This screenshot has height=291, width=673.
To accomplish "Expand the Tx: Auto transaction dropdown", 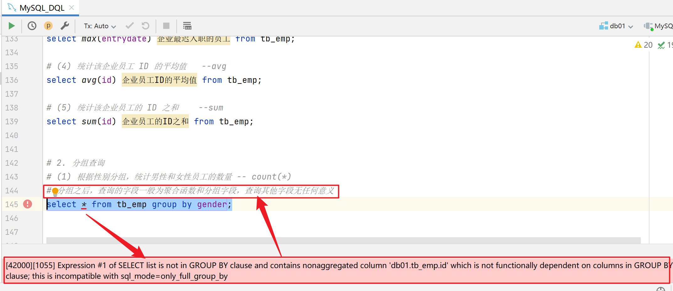I will pos(100,26).
